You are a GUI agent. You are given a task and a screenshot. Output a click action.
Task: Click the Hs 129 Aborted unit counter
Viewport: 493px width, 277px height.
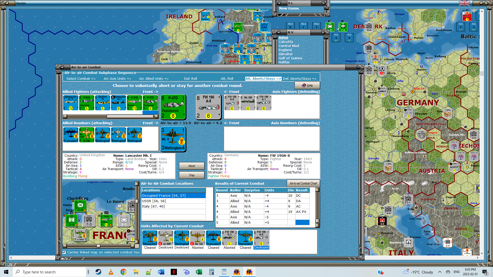click(x=197, y=238)
